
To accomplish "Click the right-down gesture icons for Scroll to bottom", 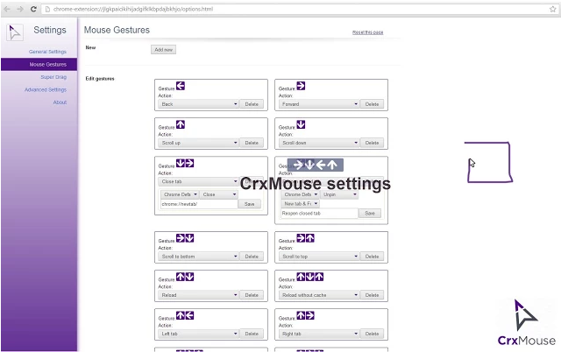I will click(x=185, y=238).
